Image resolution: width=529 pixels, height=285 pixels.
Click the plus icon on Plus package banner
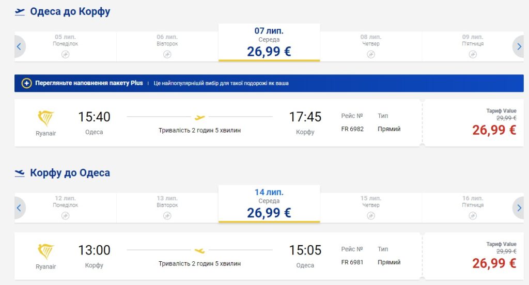coord(26,83)
